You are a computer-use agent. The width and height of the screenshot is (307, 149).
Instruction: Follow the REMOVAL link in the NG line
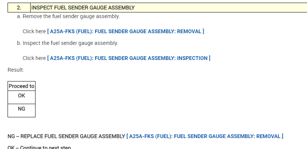pos(205,136)
